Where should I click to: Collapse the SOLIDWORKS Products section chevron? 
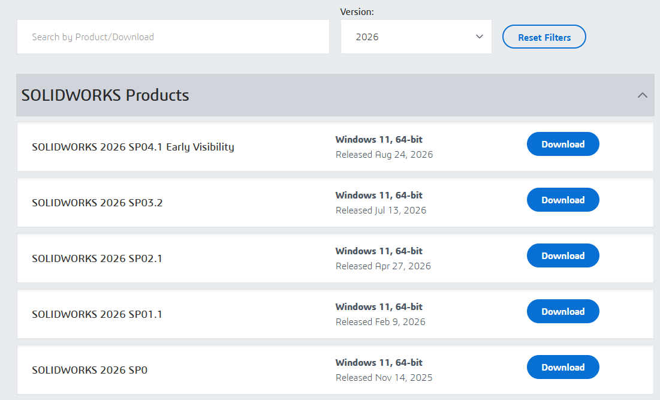[643, 95]
